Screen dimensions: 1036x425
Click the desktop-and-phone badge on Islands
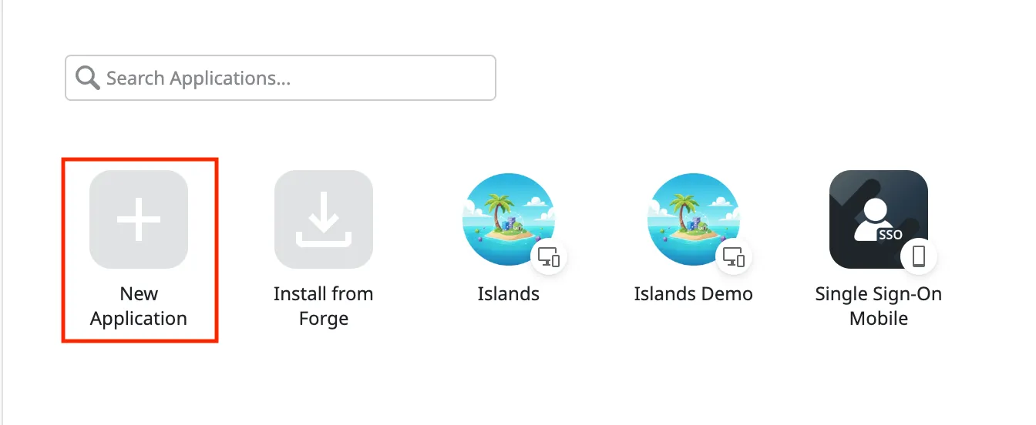549,257
